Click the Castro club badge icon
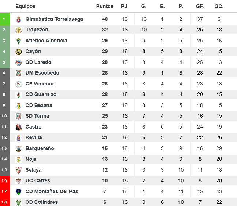 [19, 127]
